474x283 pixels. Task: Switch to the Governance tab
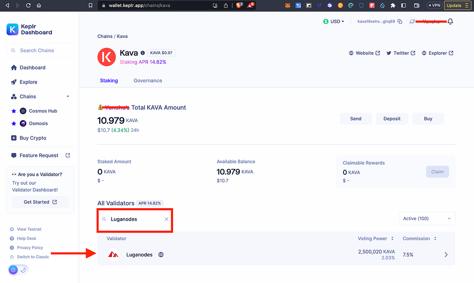click(x=148, y=80)
